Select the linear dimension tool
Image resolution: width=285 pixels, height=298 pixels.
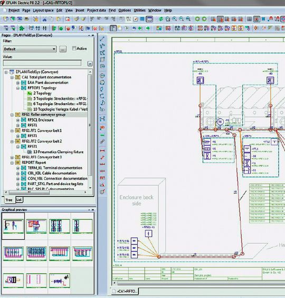point(102,151)
